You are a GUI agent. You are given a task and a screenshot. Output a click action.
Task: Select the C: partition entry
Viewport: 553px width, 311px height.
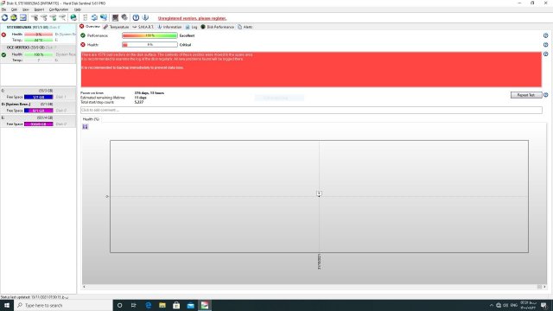[x=38, y=94]
